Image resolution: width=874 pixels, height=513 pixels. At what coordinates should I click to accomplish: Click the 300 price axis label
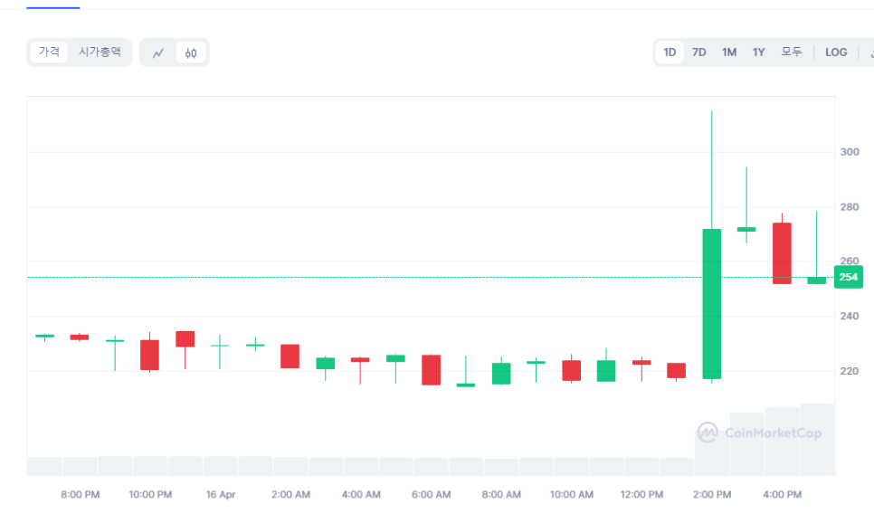pyautogui.click(x=850, y=152)
